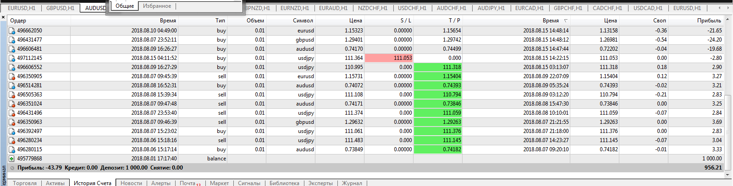The image size is (733, 186).
Task: Click the icon for order 496351024
Action: tap(12, 104)
